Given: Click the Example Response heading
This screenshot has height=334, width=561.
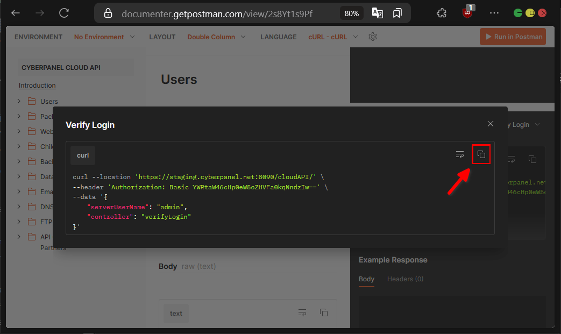Looking at the screenshot, I should 393,260.
